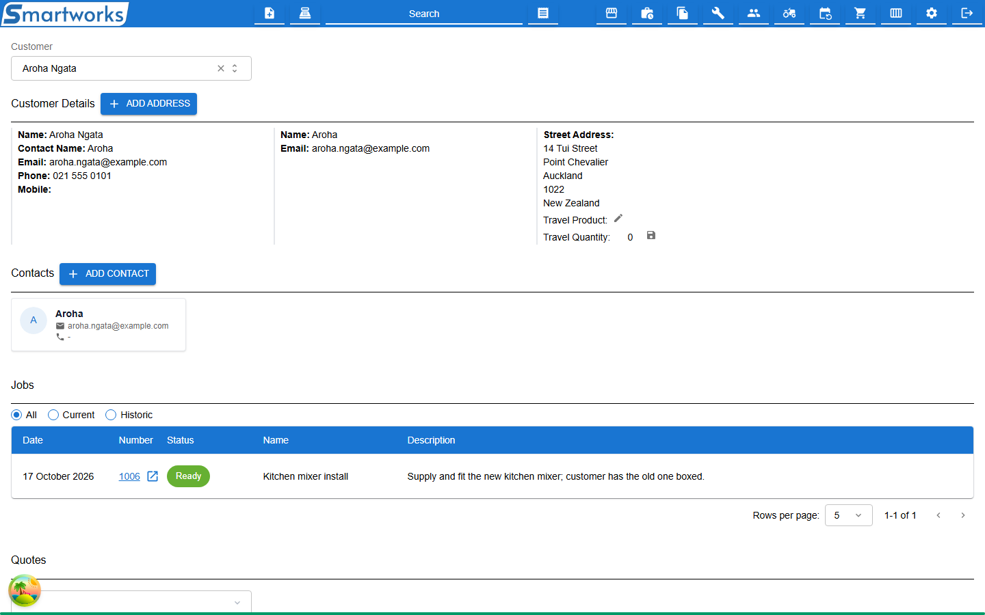The height and width of the screenshot is (615, 985).
Task: Click the new document icon in top bar
Action: [270, 13]
